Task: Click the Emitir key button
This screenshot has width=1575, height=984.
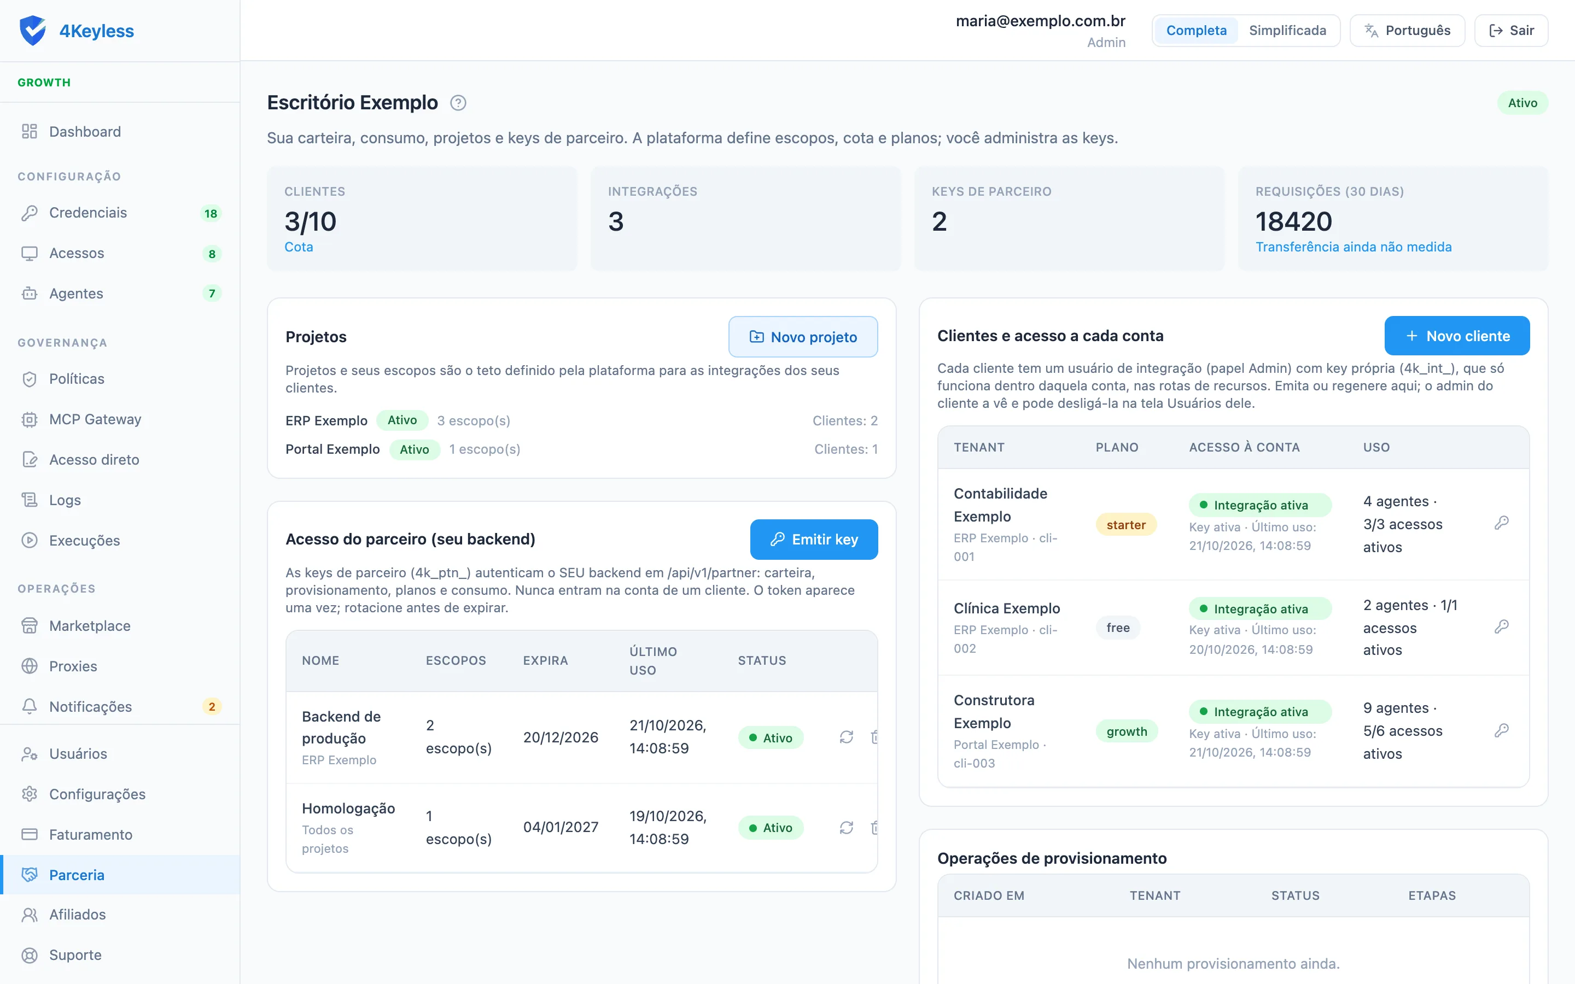Action: [814, 539]
